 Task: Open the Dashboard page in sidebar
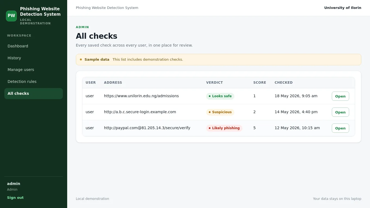[34, 46]
